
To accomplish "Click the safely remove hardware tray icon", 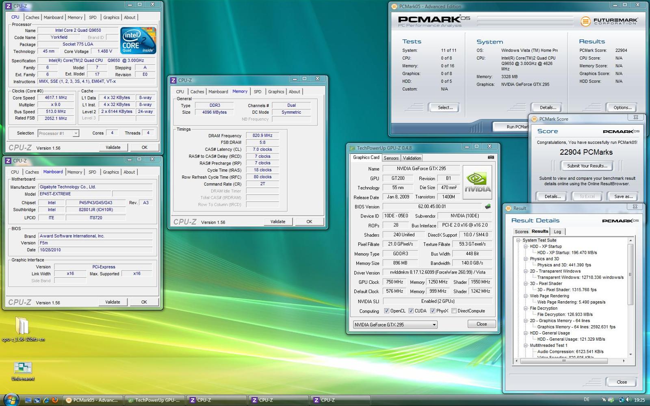I will (x=611, y=400).
